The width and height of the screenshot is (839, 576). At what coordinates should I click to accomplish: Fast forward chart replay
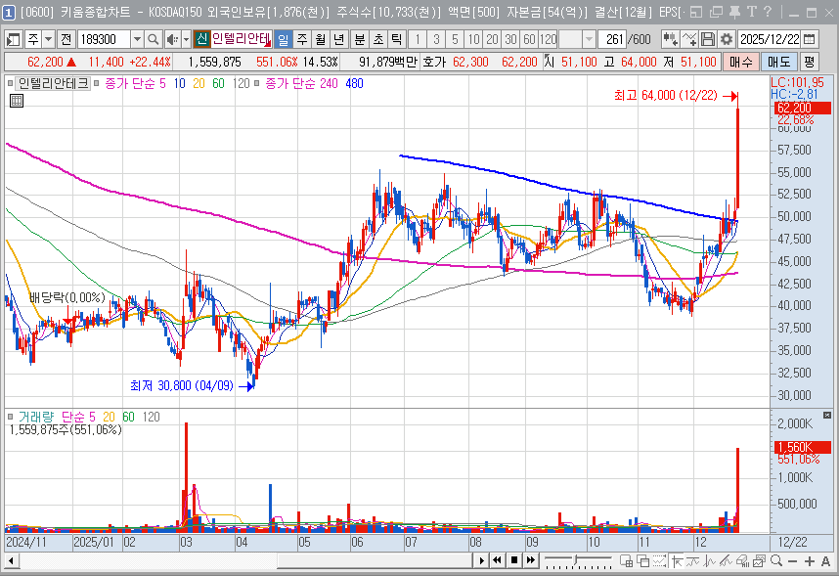530,560
